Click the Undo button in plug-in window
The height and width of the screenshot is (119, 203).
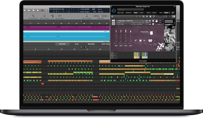pyautogui.click(x=148, y=13)
